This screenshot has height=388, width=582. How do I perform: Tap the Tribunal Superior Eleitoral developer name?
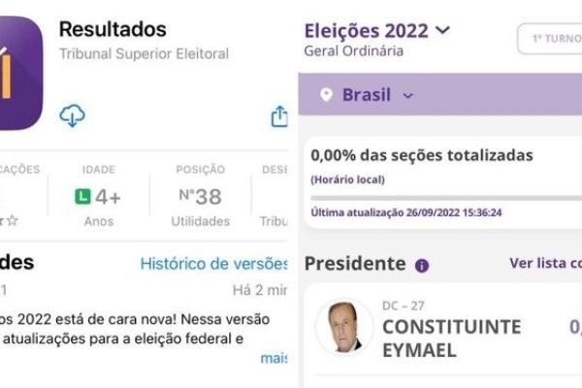[144, 54]
